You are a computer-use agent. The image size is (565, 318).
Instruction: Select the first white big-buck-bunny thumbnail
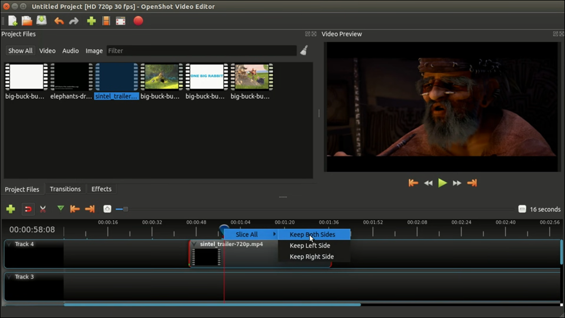27,77
